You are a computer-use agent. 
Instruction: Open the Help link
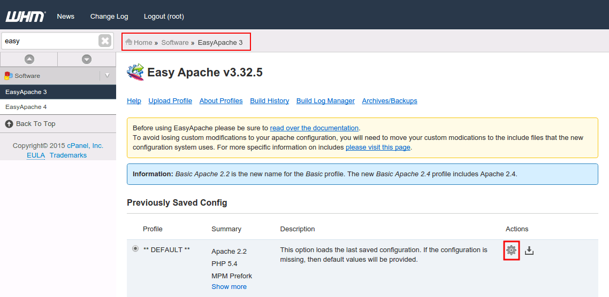134,101
